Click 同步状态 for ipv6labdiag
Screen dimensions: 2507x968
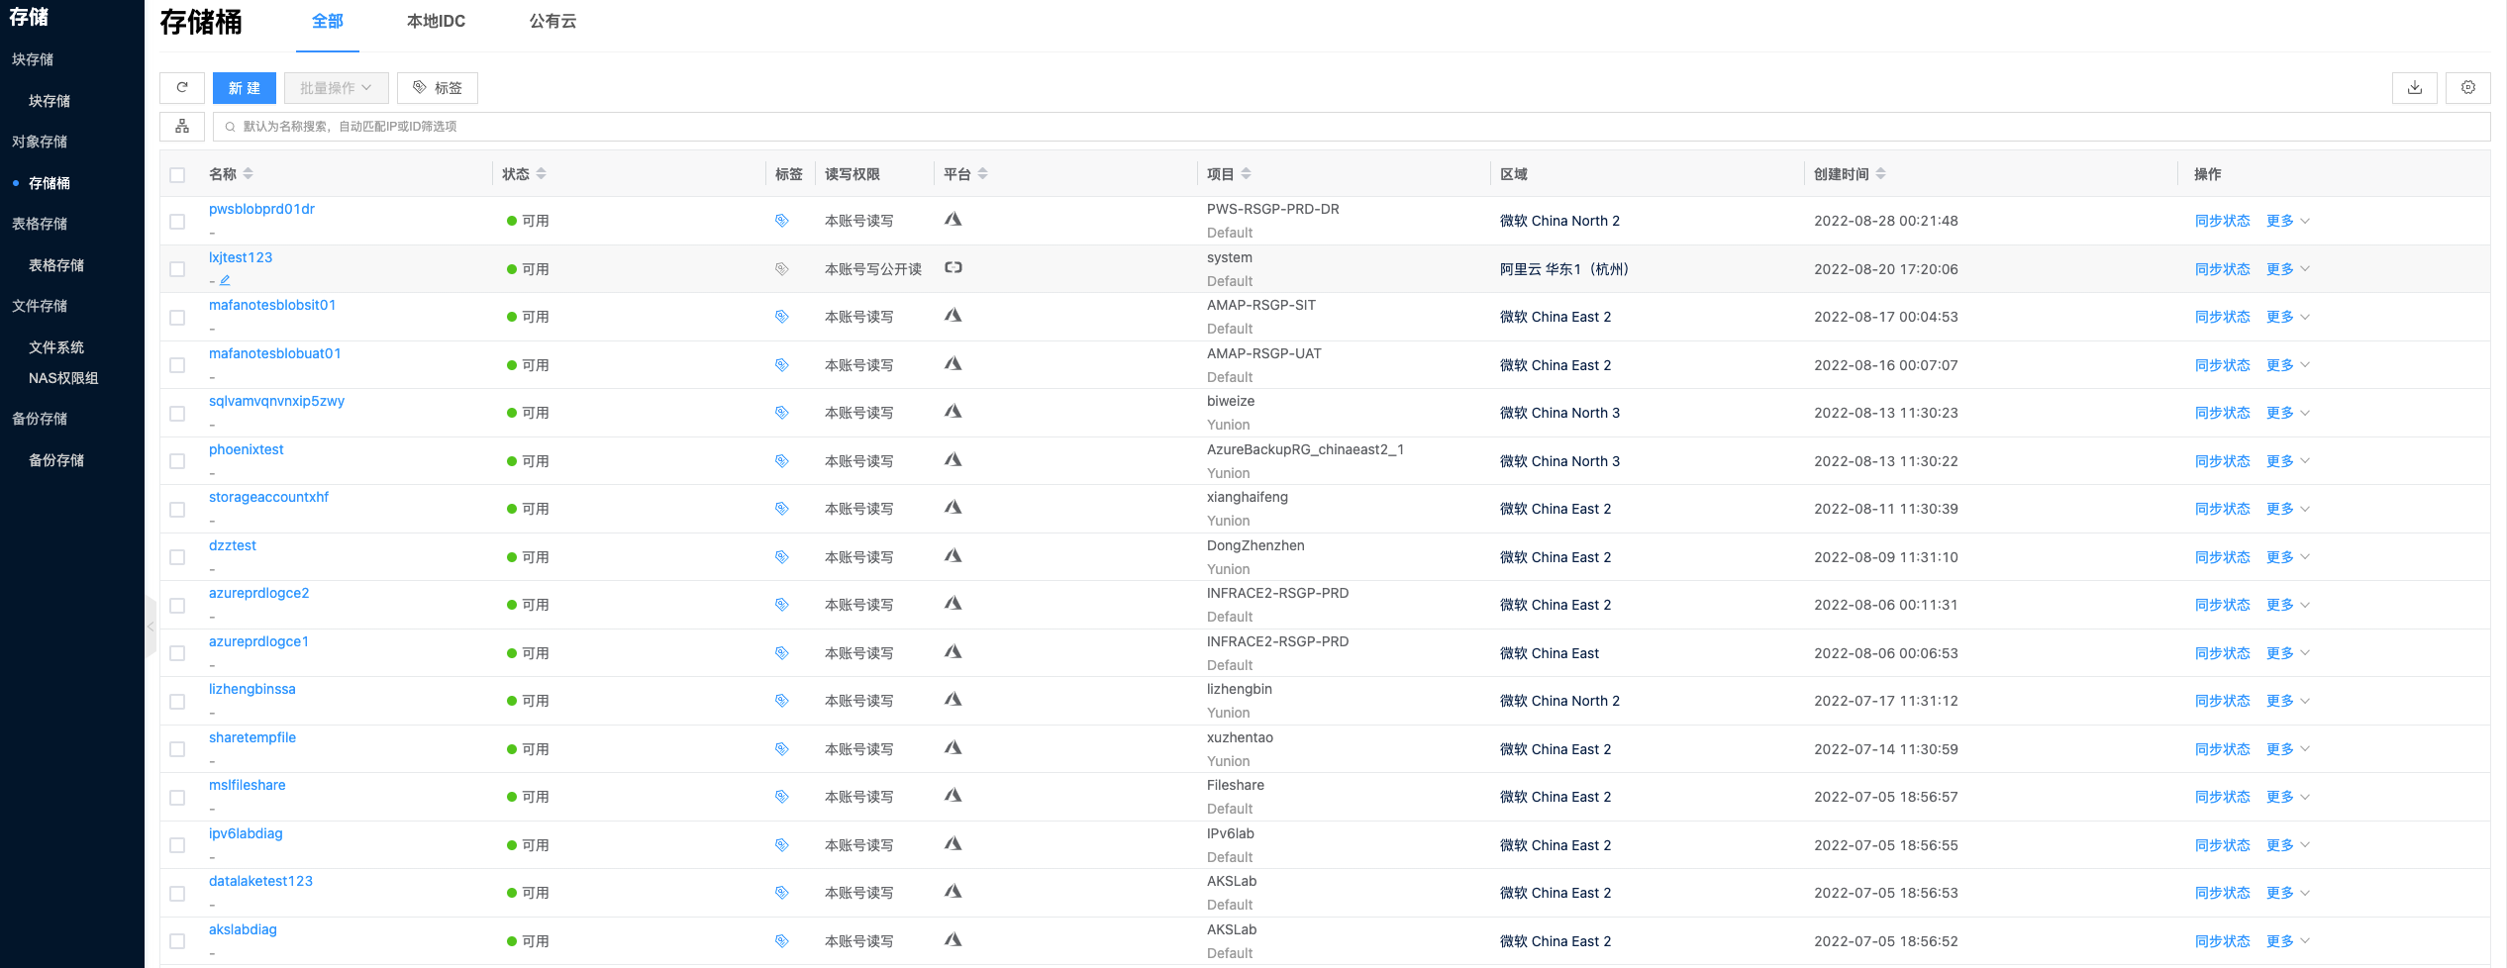2222,845
